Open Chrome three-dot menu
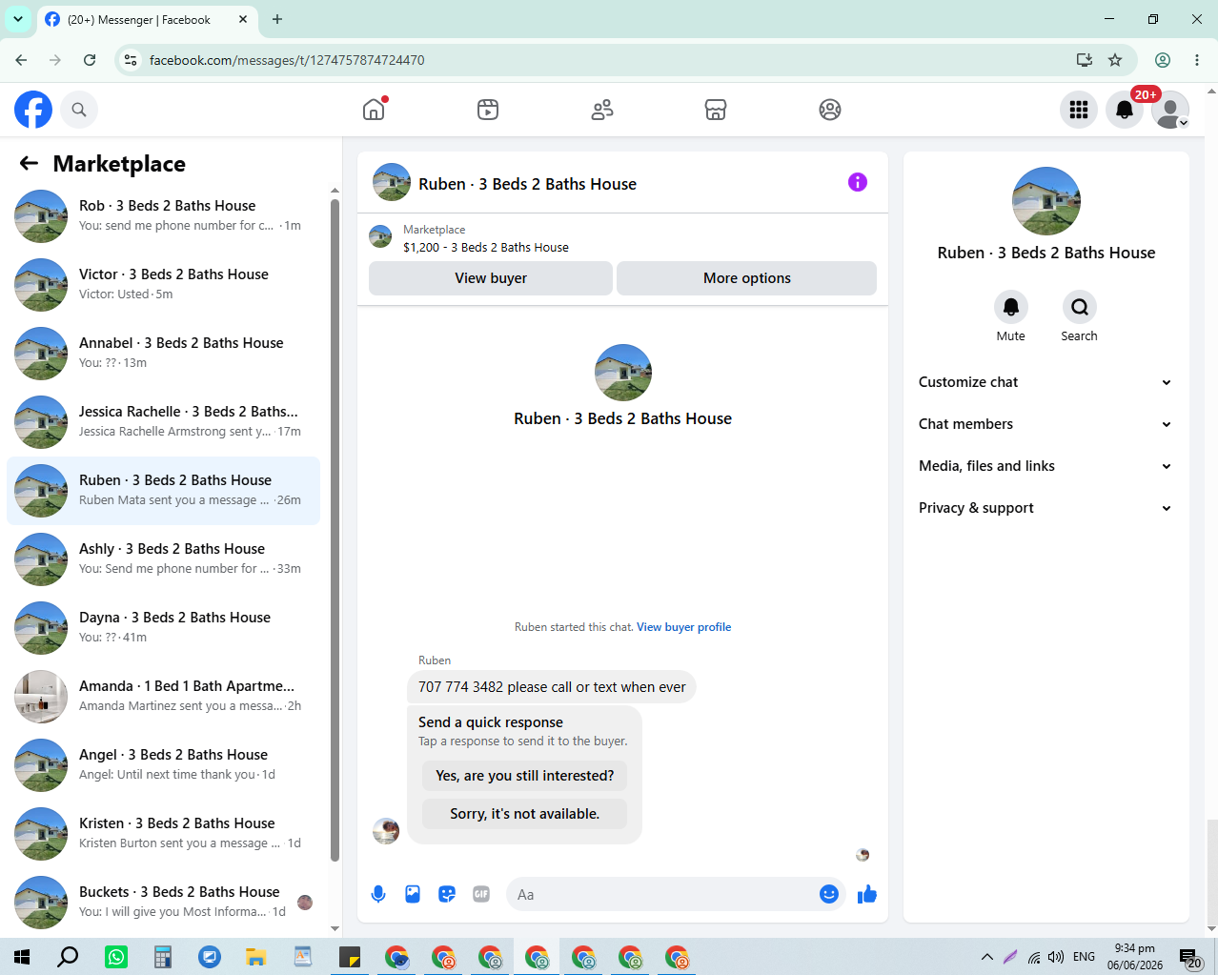This screenshot has height=975, width=1218. [x=1197, y=60]
